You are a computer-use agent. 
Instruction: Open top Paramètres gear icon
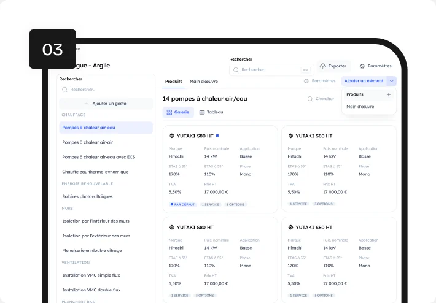tap(362, 66)
